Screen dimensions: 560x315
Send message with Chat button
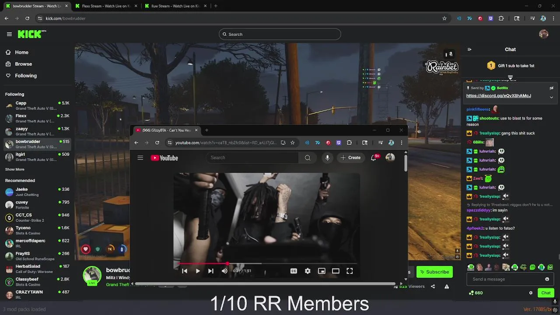pos(546,293)
